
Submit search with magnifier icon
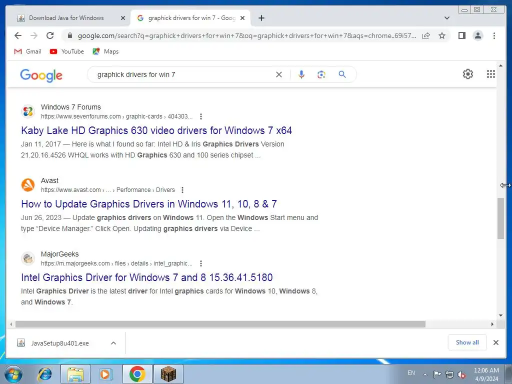click(x=342, y=74)
